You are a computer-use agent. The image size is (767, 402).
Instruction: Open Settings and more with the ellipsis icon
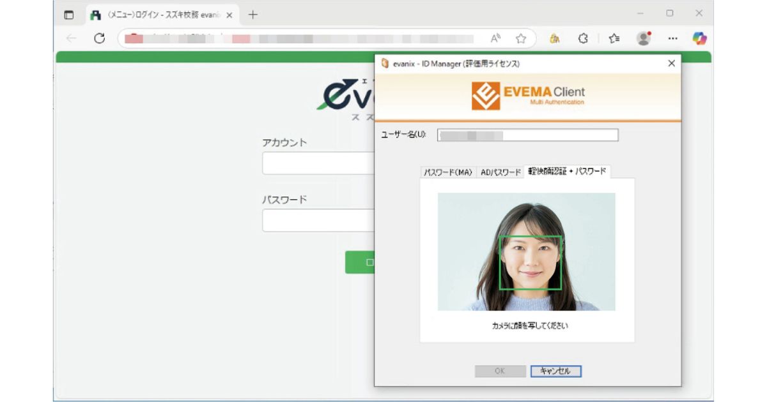point(672,38)
